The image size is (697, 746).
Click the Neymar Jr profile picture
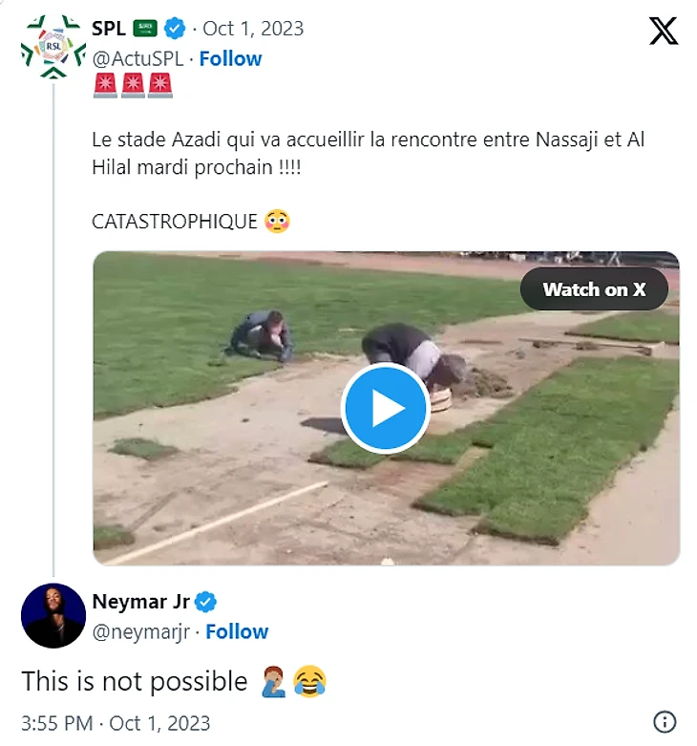tap(53, 615)
